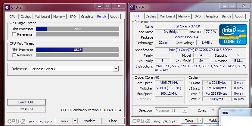Click the Max TDP value 77.0 W
The height and width of the screenshot is (126, 252).
[x=211, y=32]
